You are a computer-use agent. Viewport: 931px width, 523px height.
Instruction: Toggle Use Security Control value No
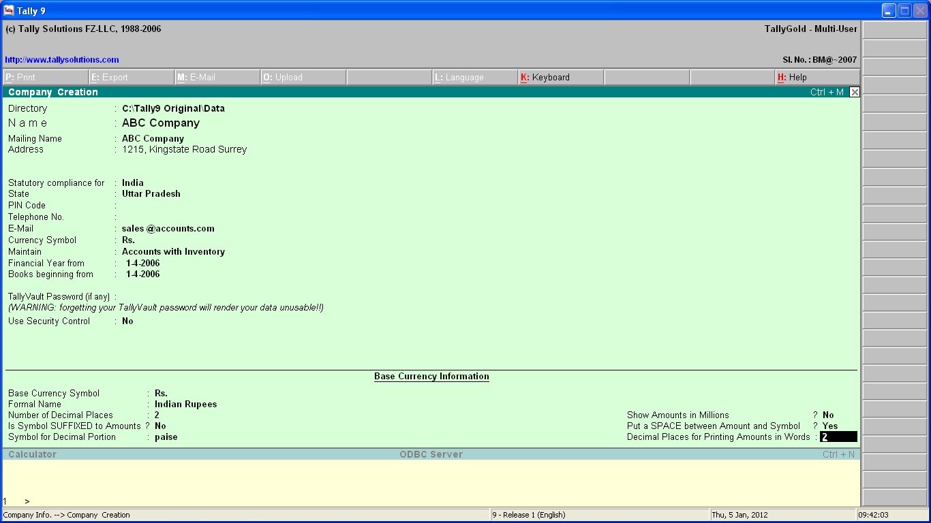click(x=127, y=321)
